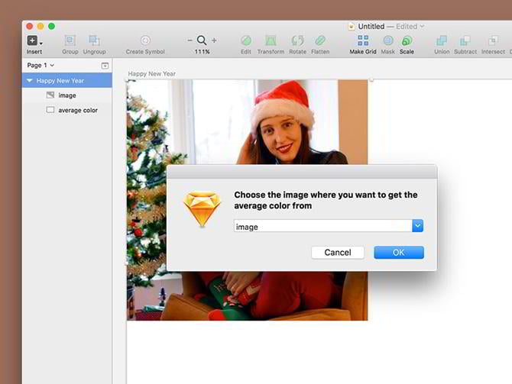The width and height of the screenshot is (512, 384).
Task: Select the Transform tool
Action: tap(271, 40)
